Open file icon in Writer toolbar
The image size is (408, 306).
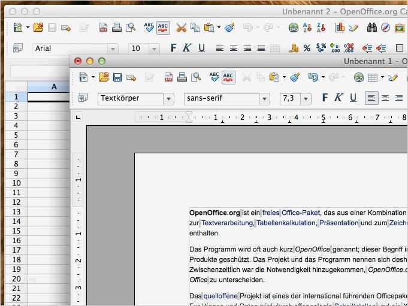104,77
